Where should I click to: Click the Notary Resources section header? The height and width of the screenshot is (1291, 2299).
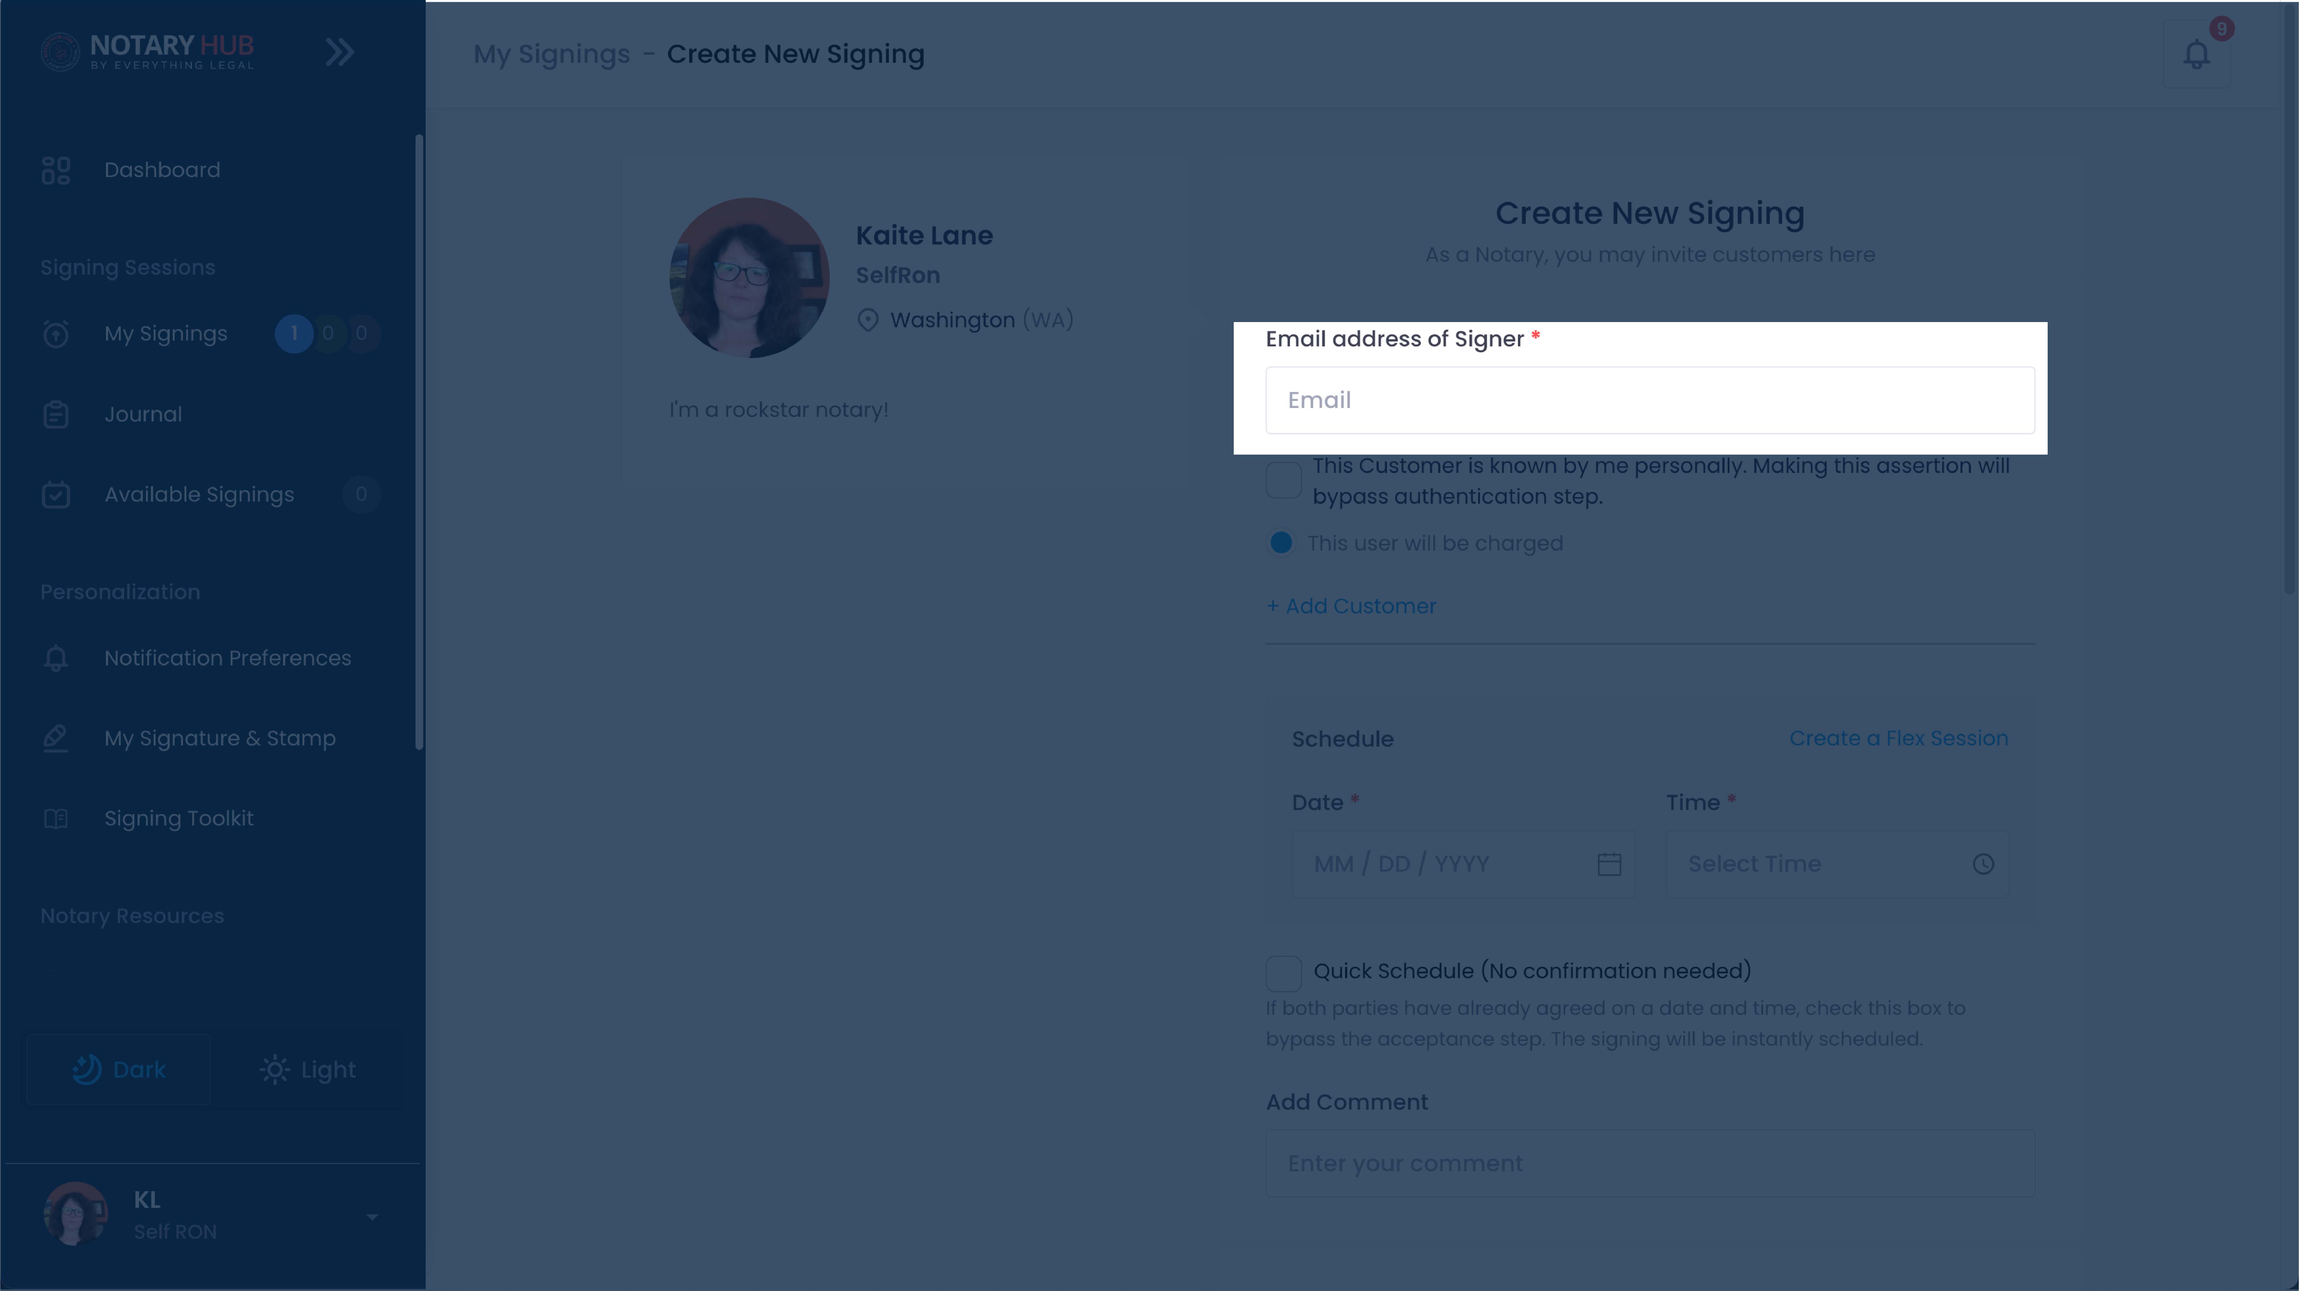pos(132,916)
